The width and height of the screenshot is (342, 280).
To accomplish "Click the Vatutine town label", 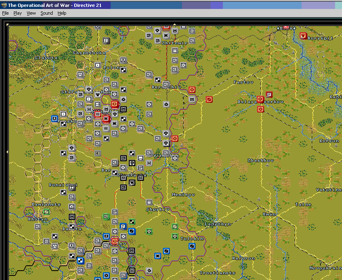I will coord(329,190).
